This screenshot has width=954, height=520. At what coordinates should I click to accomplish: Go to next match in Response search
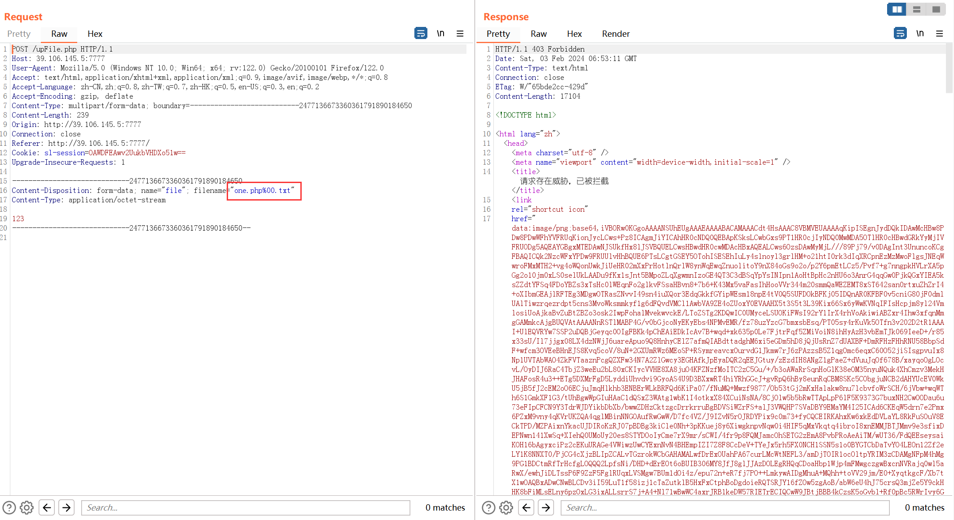pyautogui.click(x=546, y=507)
